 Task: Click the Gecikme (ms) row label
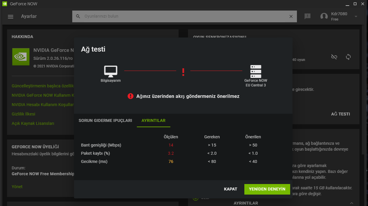[x=94, y=161]
